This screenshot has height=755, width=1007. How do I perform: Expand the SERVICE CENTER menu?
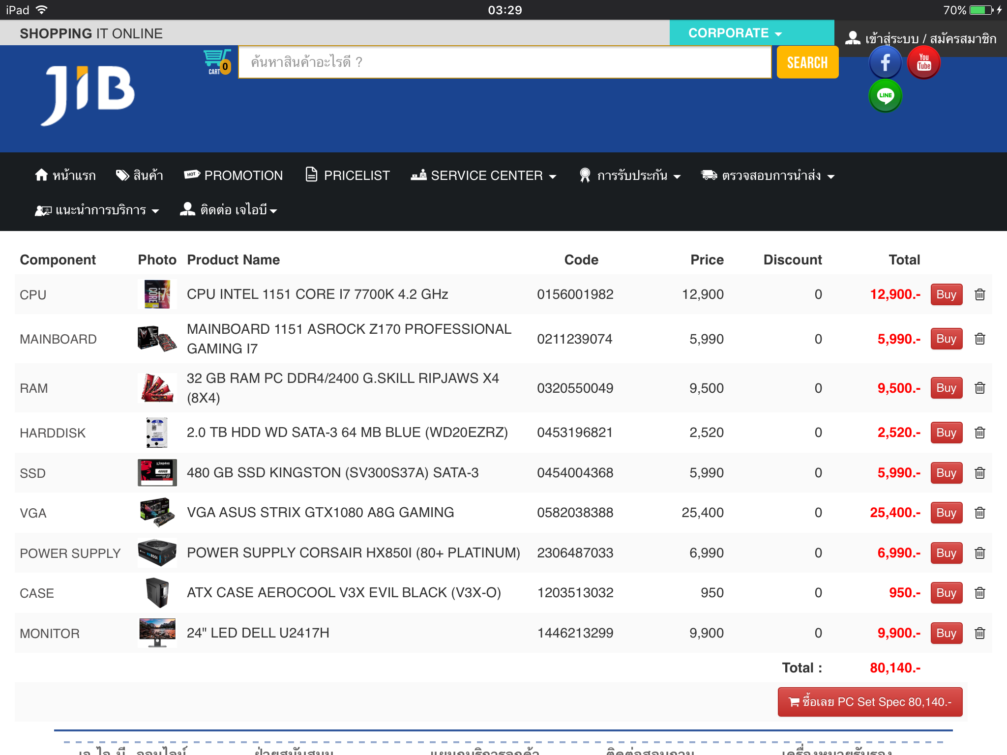point(484,175)
